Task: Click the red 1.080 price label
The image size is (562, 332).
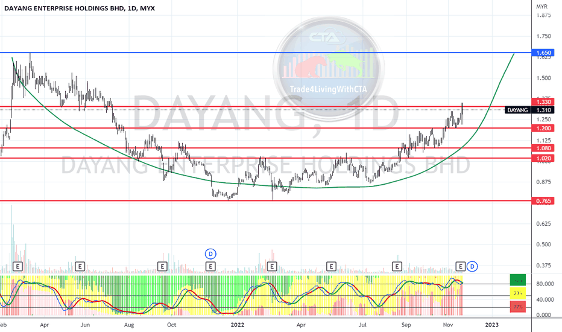Action: (543, 148)
